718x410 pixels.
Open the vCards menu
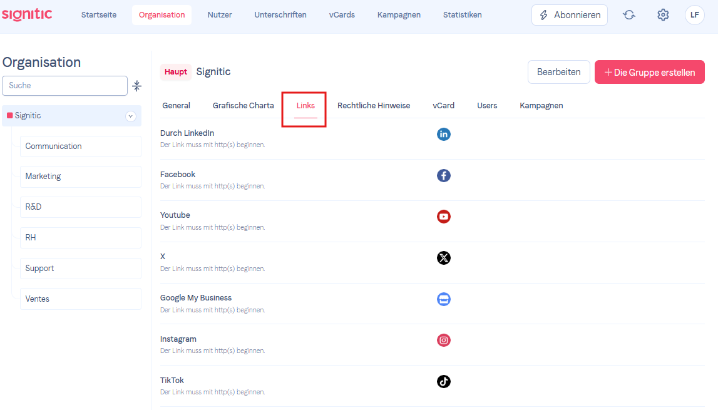342,14
